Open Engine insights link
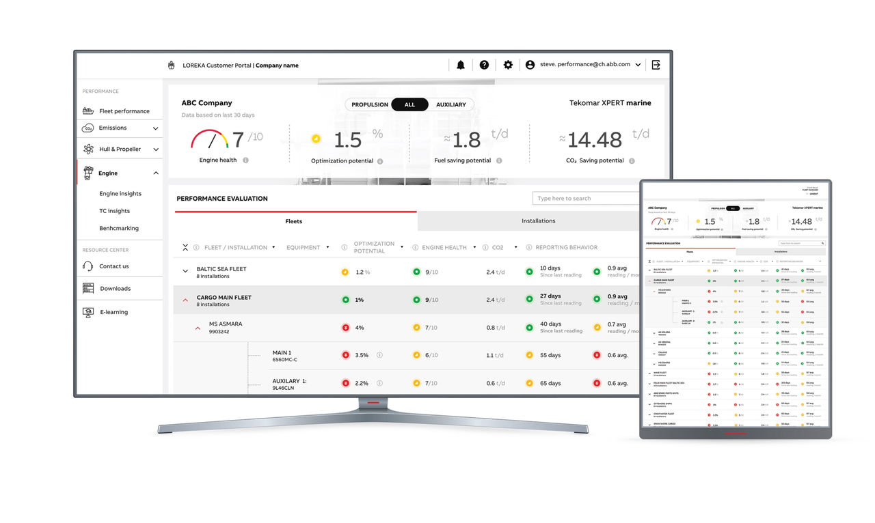875x523 pixels. [120, 194]
